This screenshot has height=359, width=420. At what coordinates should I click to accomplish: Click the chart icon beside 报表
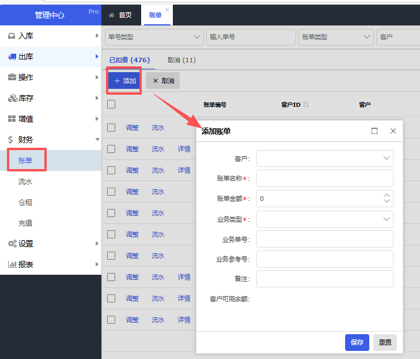tap(12, 264)
